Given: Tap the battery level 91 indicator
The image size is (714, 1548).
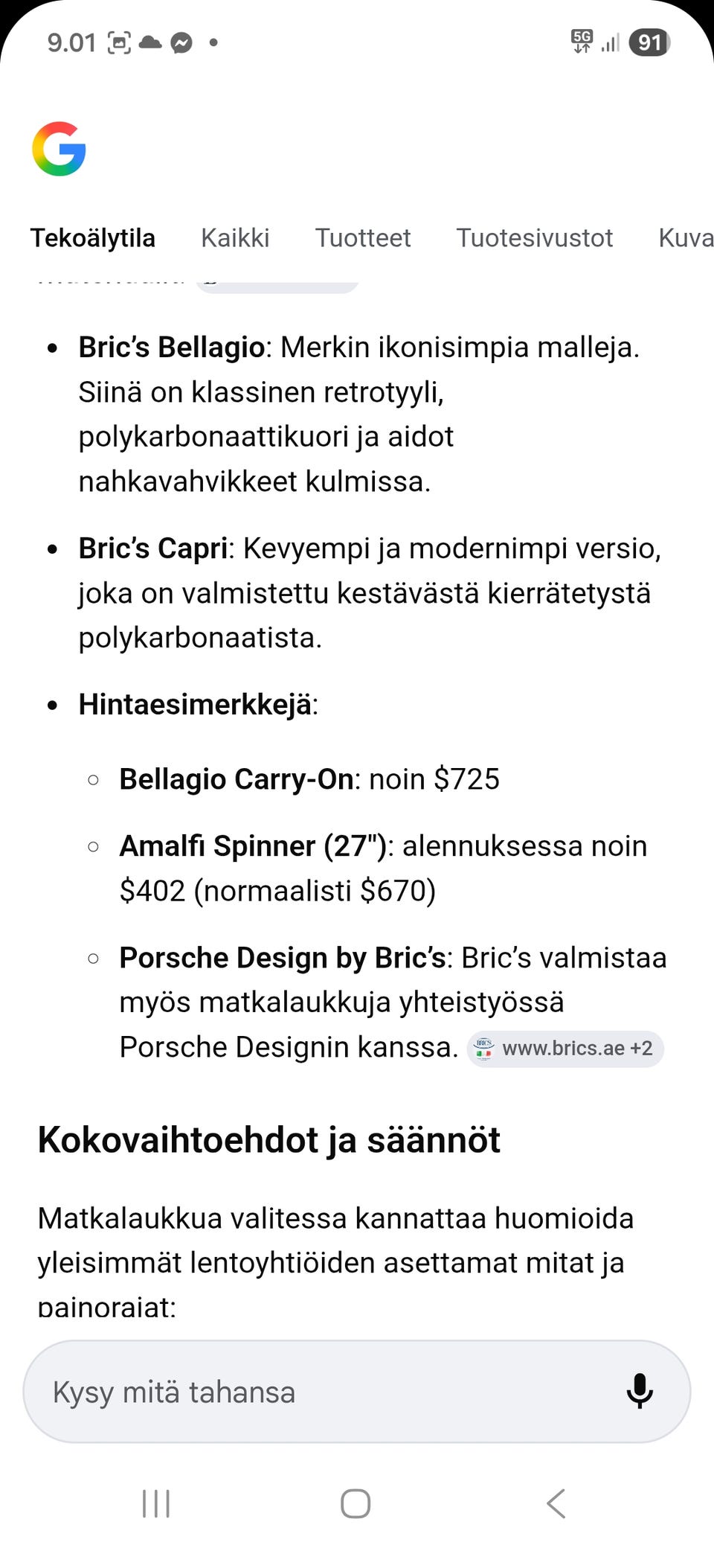Looking at the screenshot, I should point(649,42).
